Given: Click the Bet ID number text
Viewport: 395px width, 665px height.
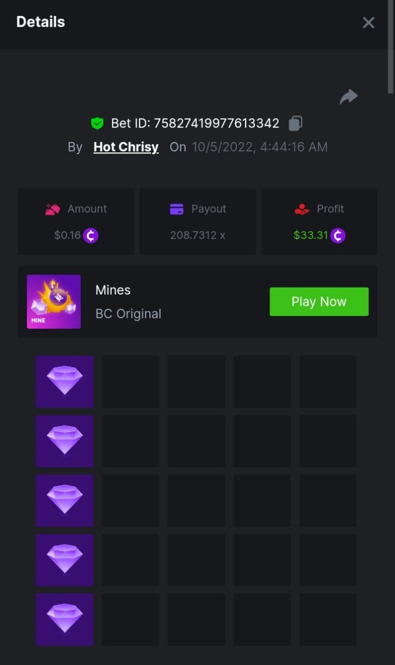Looking at the screenshot, I should click(216, 123).
